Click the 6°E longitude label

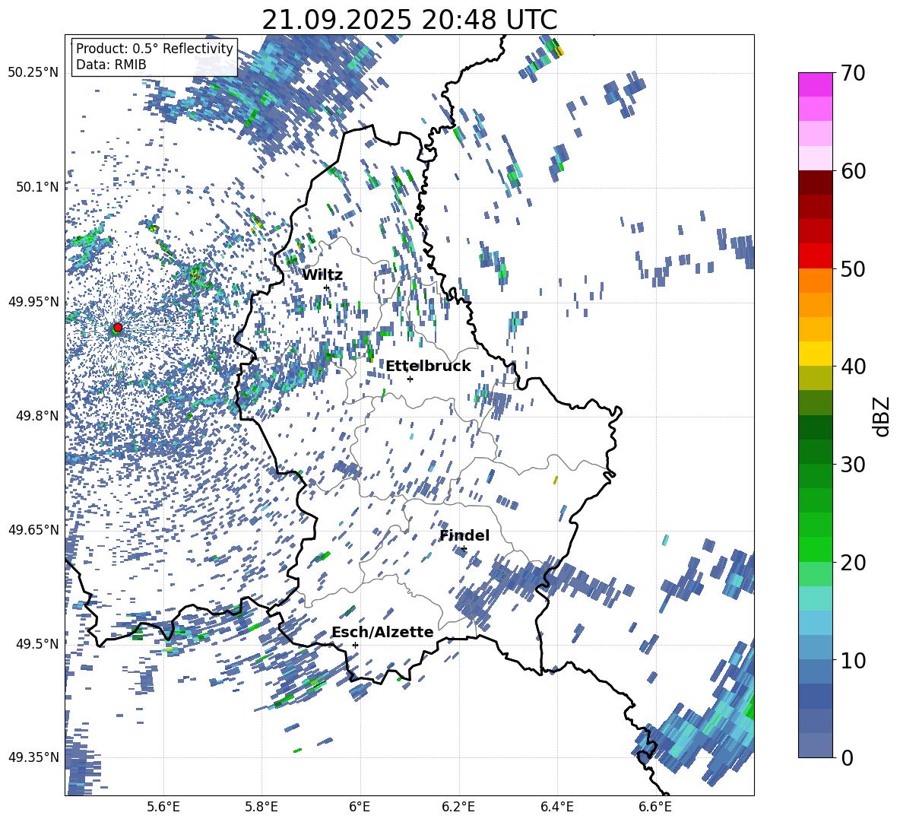click(x=360, y=807)
